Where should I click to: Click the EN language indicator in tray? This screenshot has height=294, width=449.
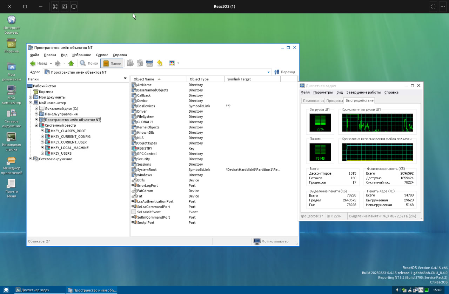coord(421,290)
